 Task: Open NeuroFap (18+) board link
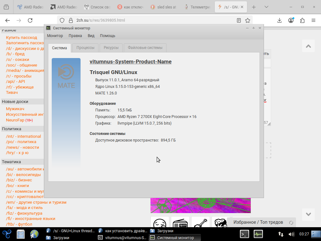pos(19,120)
